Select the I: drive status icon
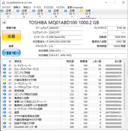The height and width of the screenshot is (131, 128). [x=66, y=11]
